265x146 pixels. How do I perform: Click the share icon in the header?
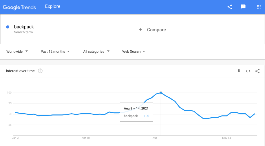pyautogui.click(x=230, y=7)
